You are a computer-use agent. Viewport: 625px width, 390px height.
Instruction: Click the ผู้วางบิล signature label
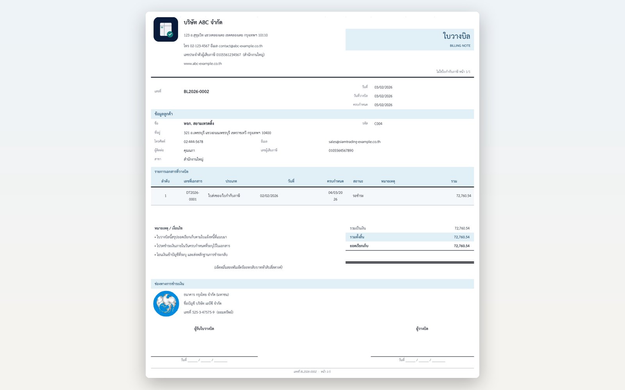[422, 329]
